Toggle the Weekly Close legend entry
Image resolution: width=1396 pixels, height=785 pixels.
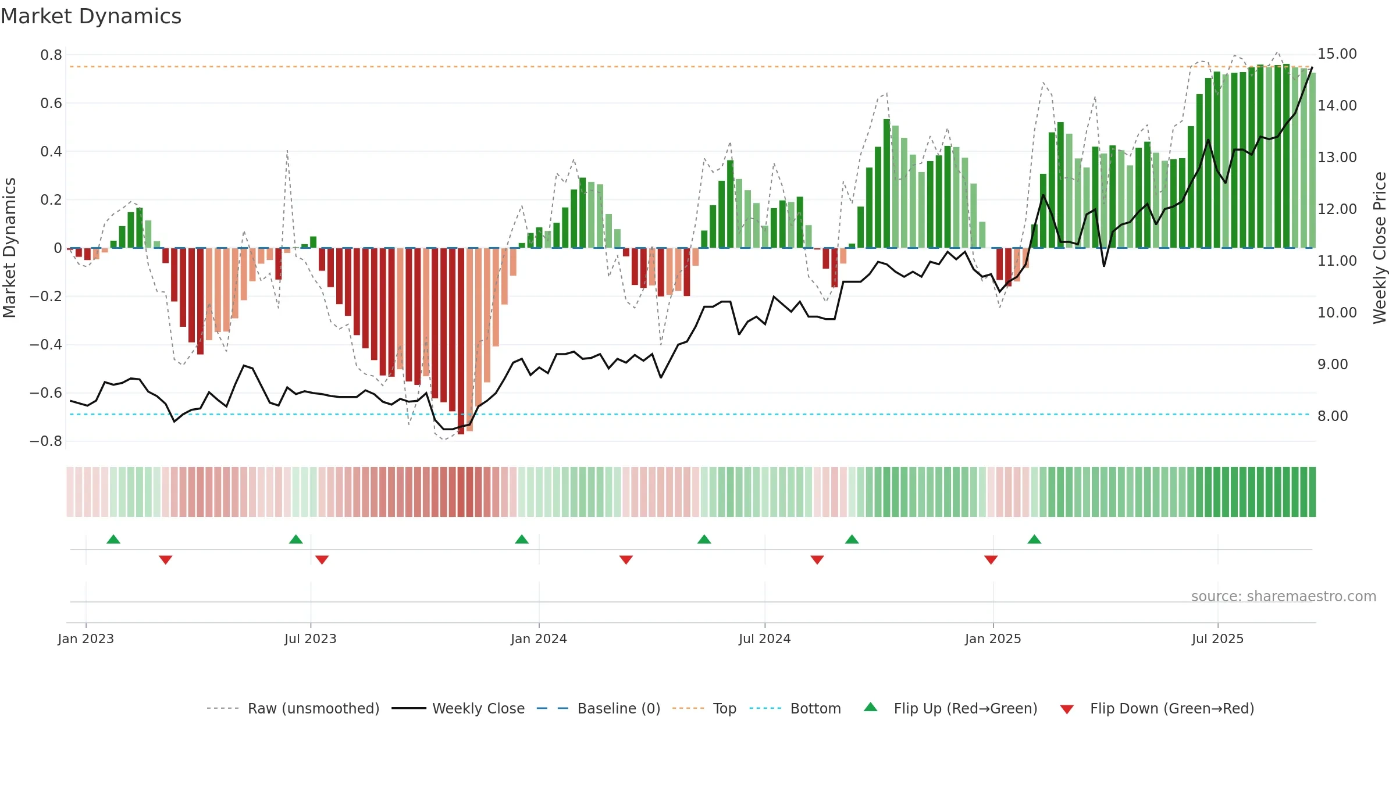point(458,708)
